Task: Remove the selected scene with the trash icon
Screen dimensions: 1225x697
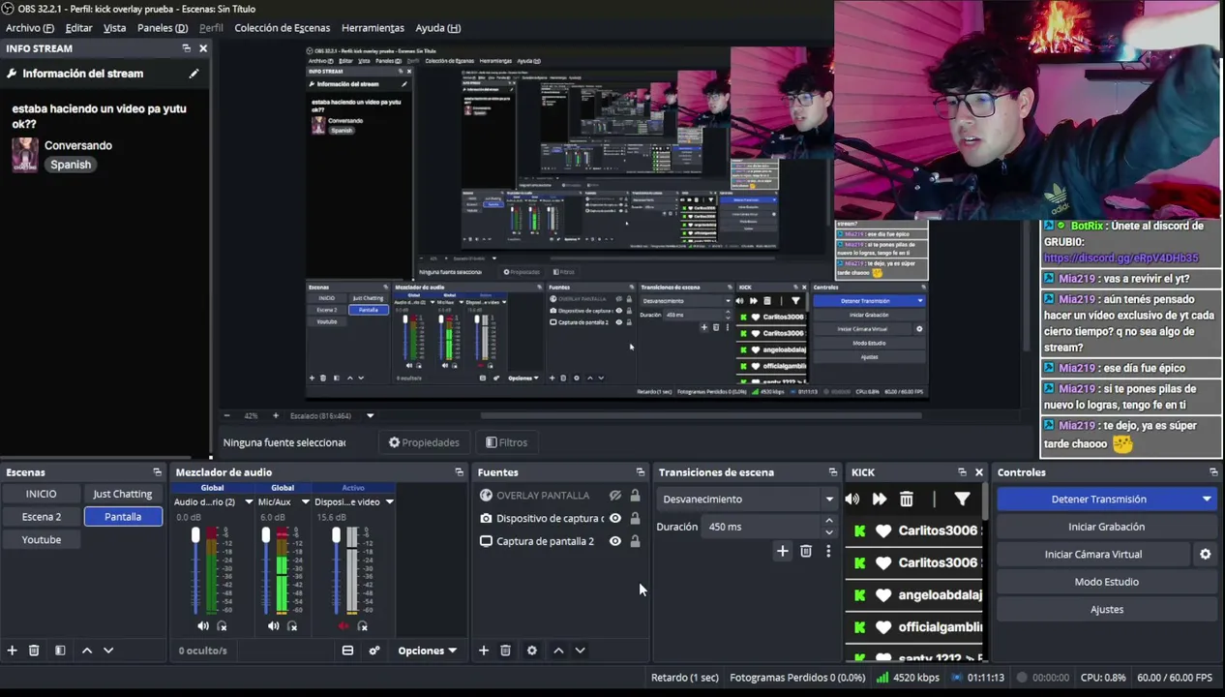Action: pyautogui.click(x=34, y=651)
